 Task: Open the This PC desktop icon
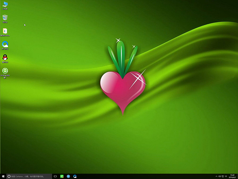pyautogui.click(x=5, y=5)
